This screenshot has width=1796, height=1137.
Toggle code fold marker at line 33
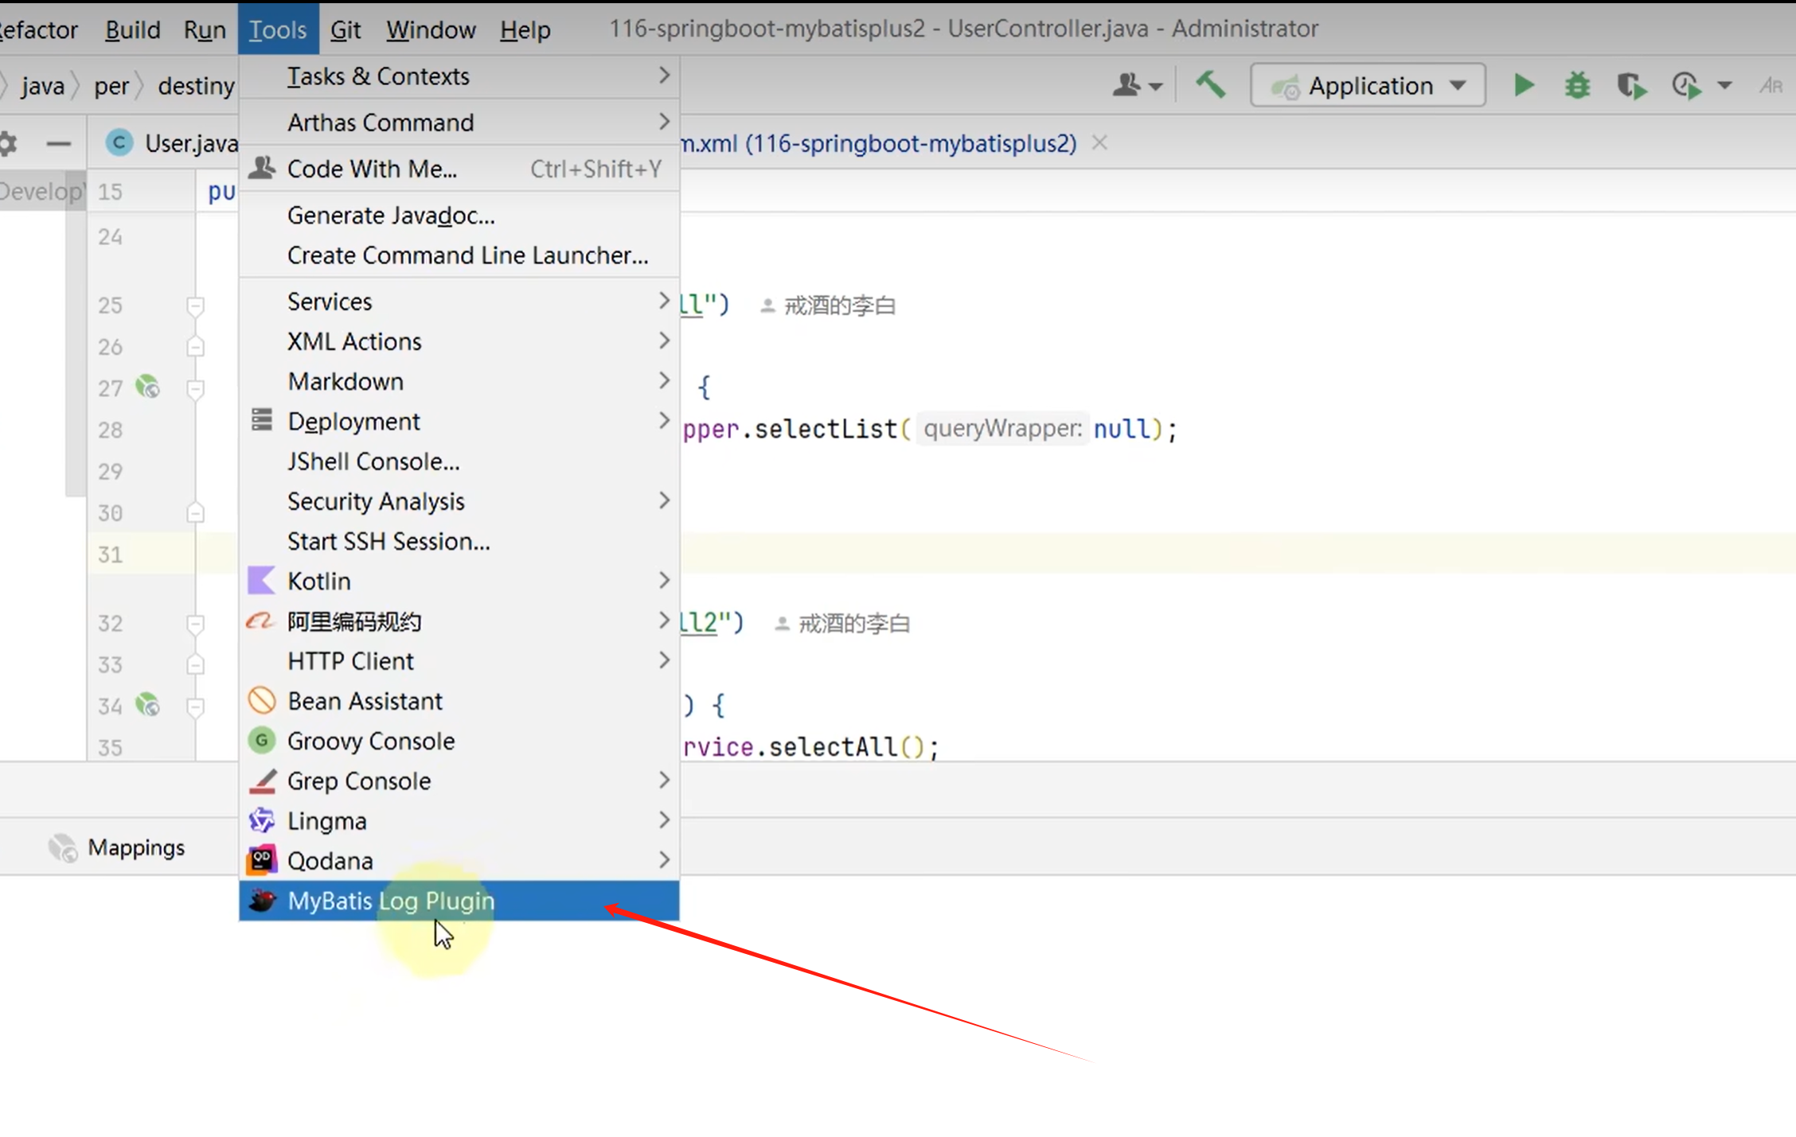195,664
